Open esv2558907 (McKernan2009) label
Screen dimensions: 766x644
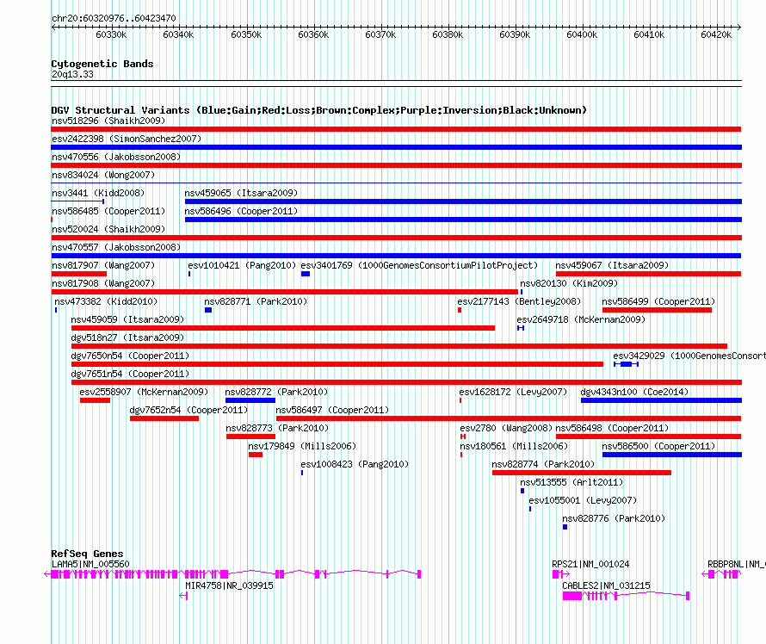coord(144,392)
